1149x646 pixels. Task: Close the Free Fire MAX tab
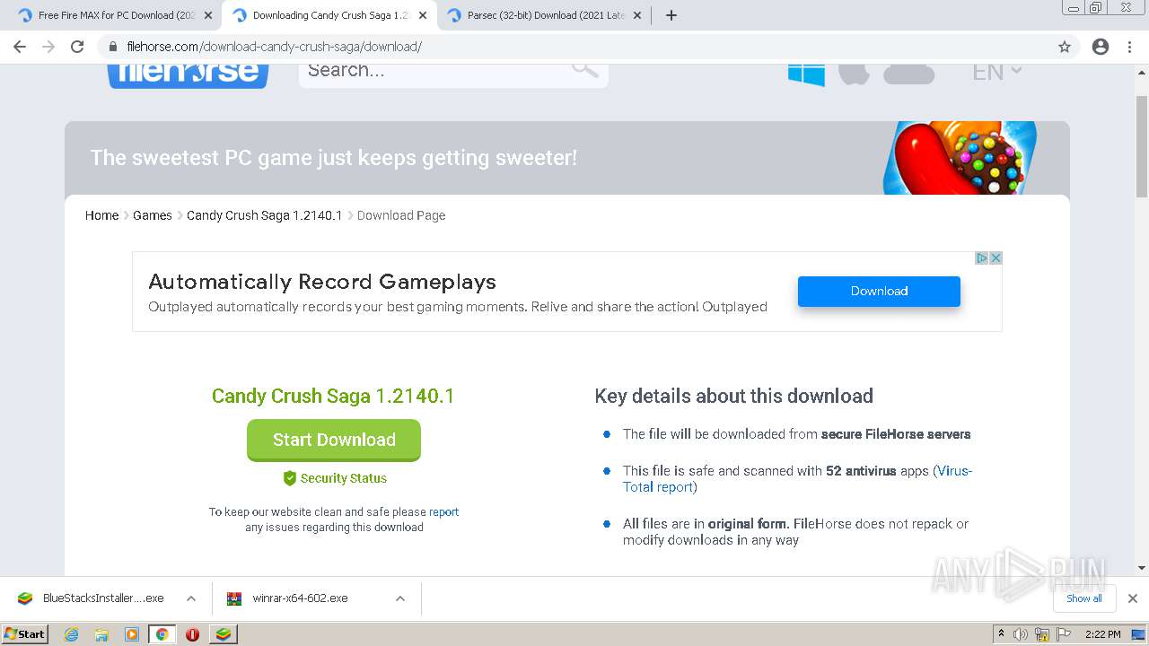(208, 15)
